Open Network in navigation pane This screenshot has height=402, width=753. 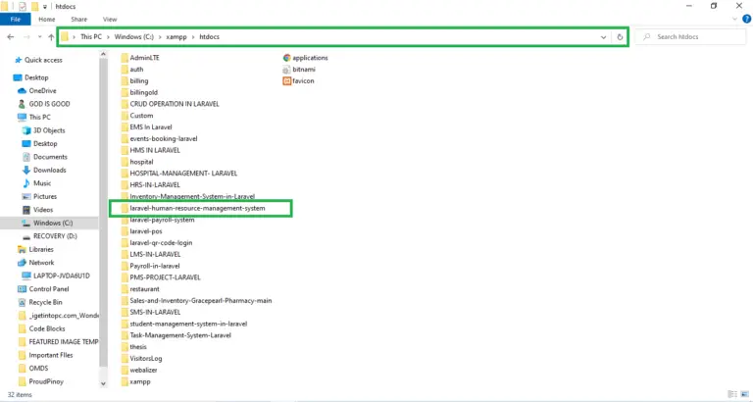pyautogui.click(x=35, y=263)
